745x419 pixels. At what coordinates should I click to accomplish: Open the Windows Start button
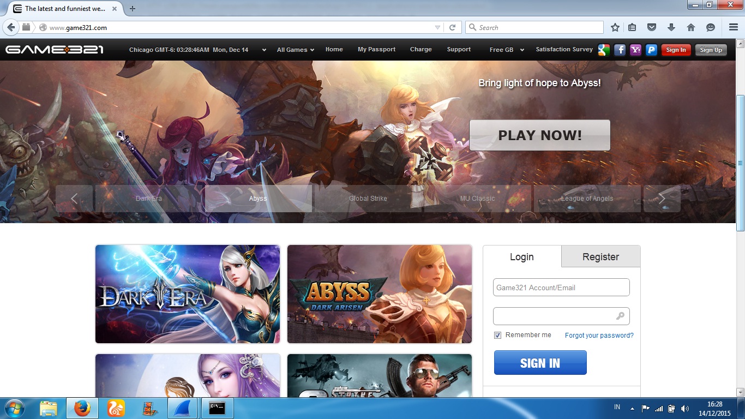pyautogui.click(x=15, y=408)
